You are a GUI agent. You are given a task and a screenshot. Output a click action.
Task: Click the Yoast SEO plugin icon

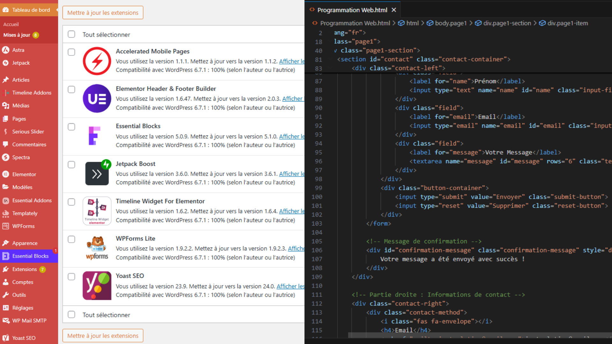[x=97, y=285]
